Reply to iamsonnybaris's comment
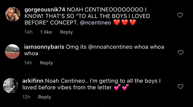The height and width of the screenshot is (107, 193). [x=46, y=63]
